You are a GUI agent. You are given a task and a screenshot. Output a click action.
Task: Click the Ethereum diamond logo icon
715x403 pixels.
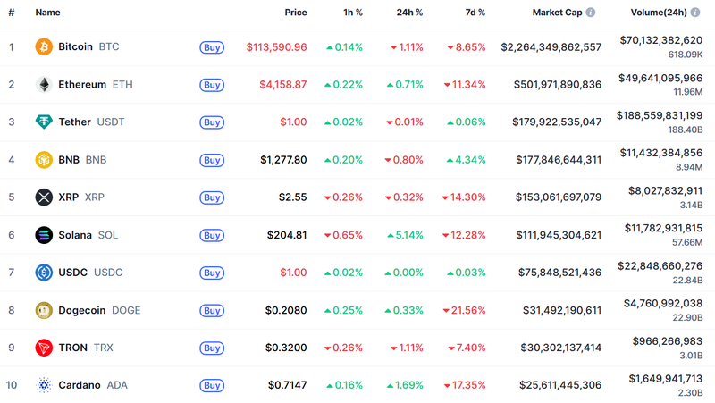pyautogui.click(x=44, y=85)
